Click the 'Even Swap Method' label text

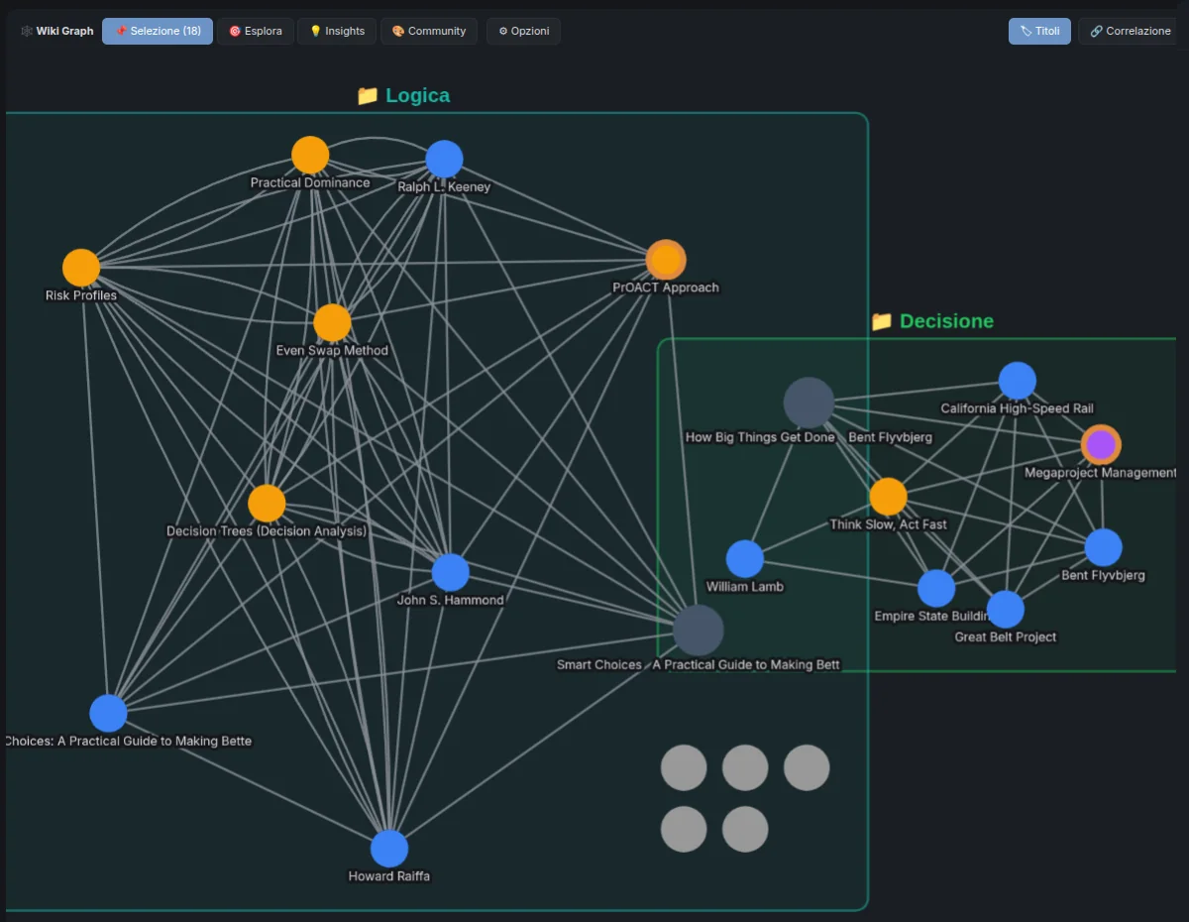tap(332, 351)
